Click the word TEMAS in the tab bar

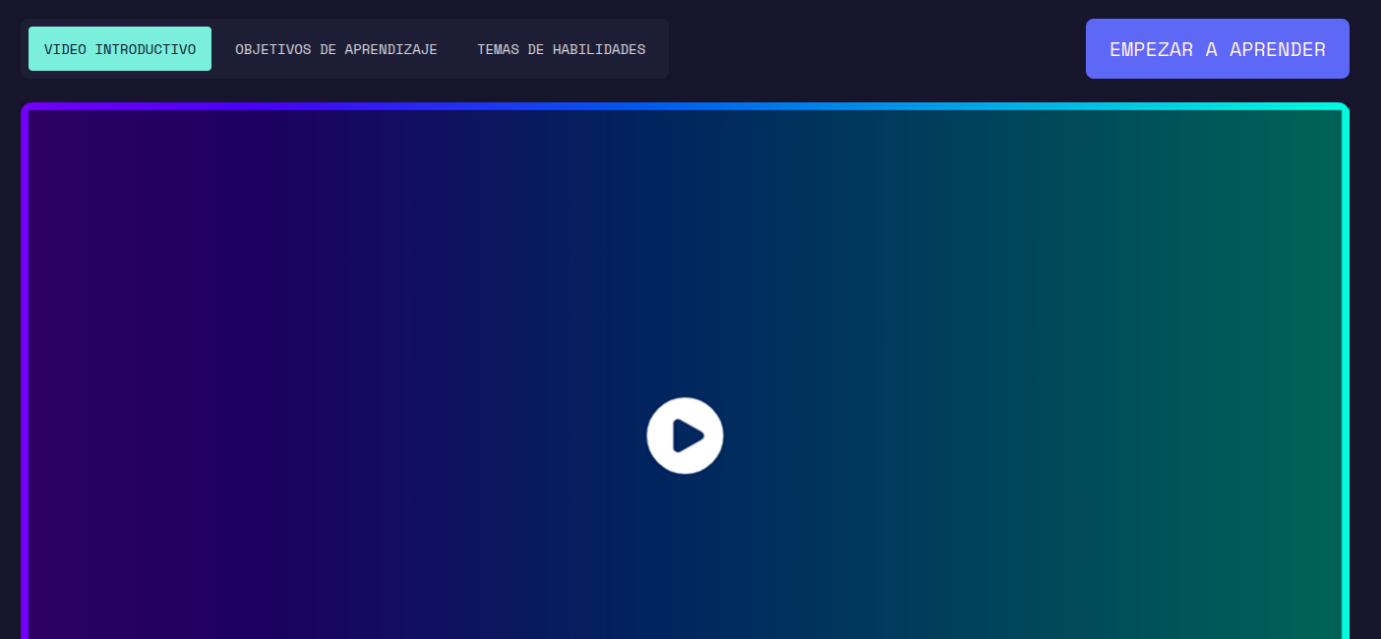pyautogui.click(x=498, y=49)
